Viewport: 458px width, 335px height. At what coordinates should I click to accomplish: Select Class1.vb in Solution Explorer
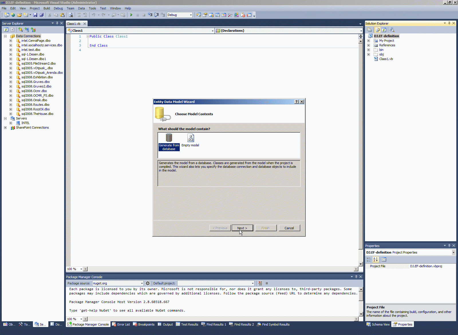386,59
